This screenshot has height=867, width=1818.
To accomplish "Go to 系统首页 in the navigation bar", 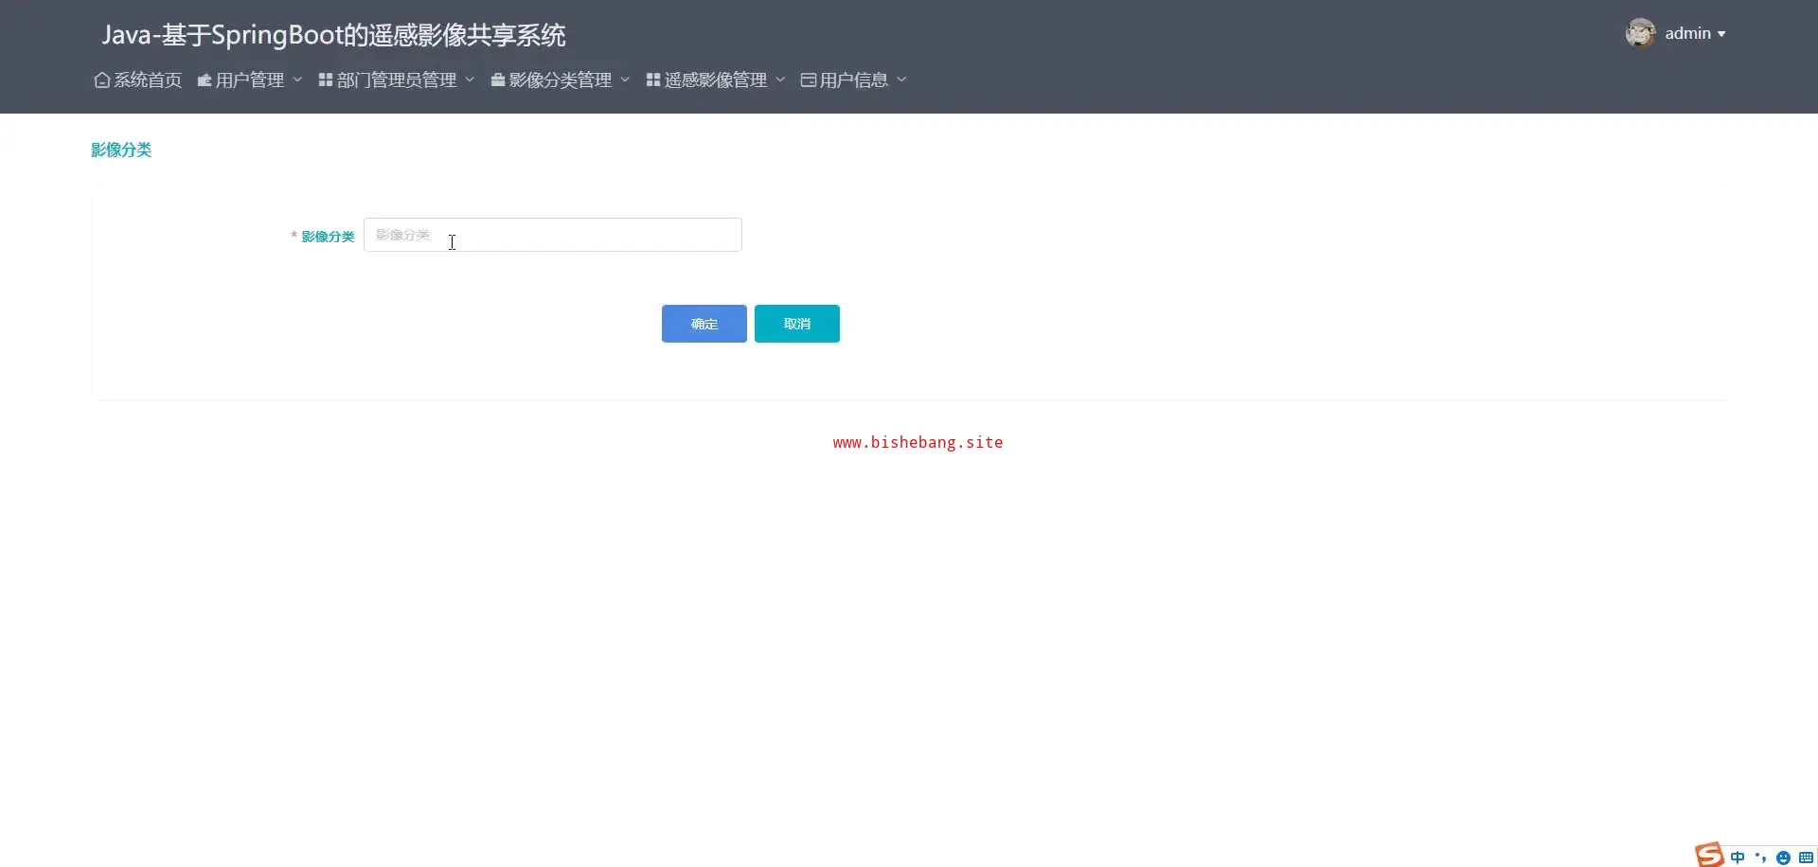I will pos(148,80).
